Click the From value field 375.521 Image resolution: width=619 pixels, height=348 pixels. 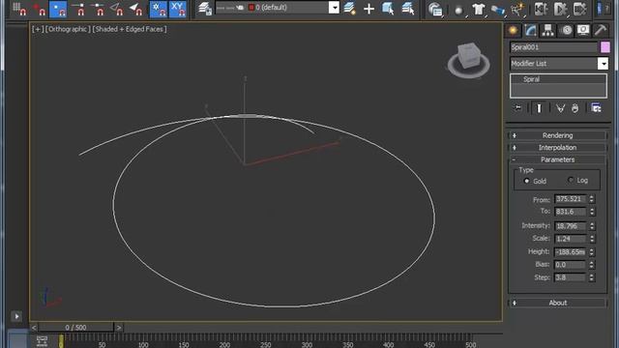[571, 199]
